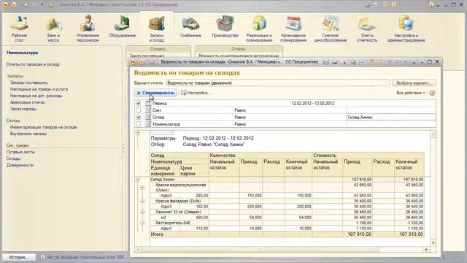Open Отчеты по запасам и складу
The image size is (467, 263).
[33, 64]
